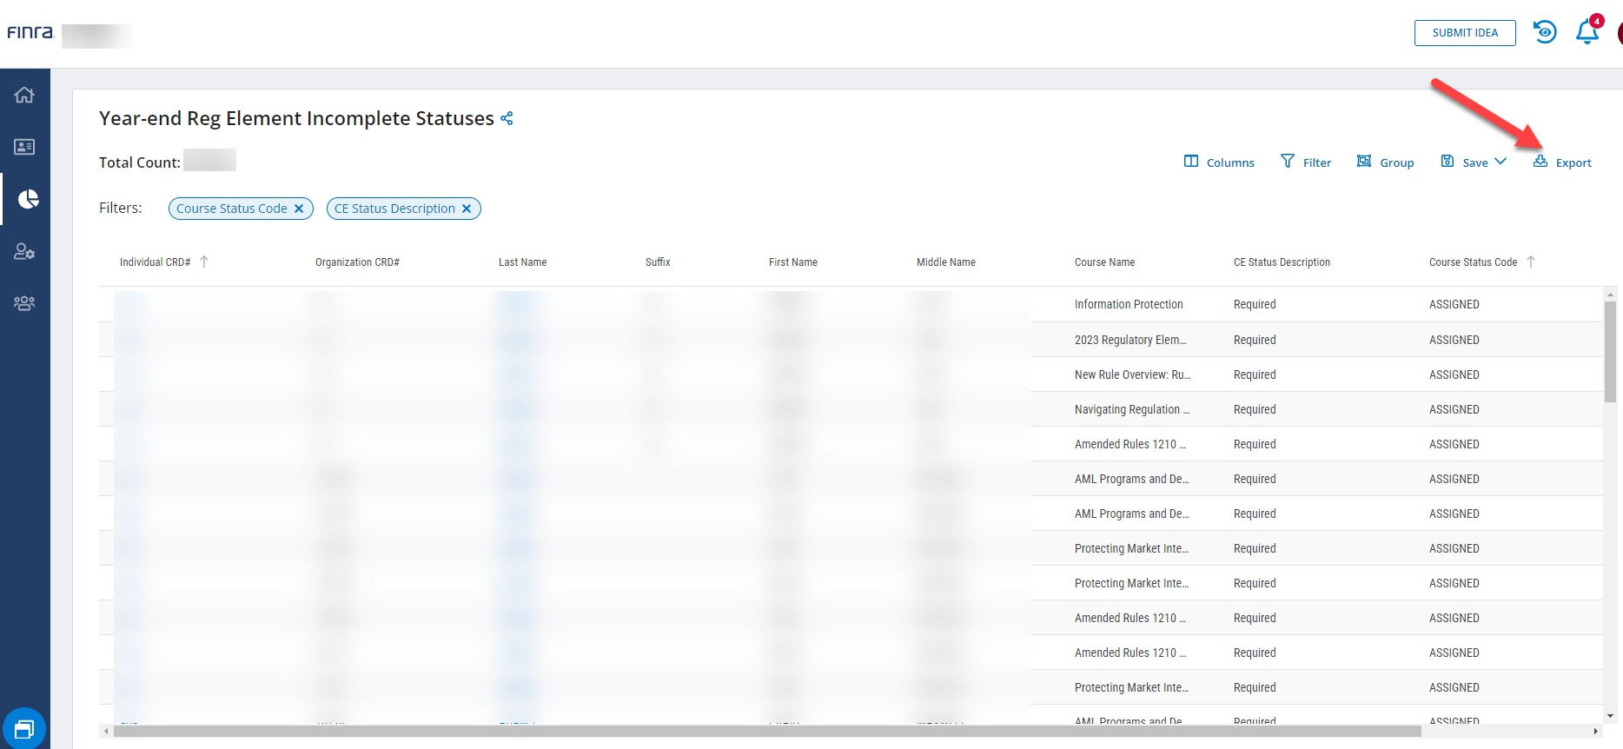Sort by the Individual CRD# column
1623x749 pixels.
click(x=156, y=262)
